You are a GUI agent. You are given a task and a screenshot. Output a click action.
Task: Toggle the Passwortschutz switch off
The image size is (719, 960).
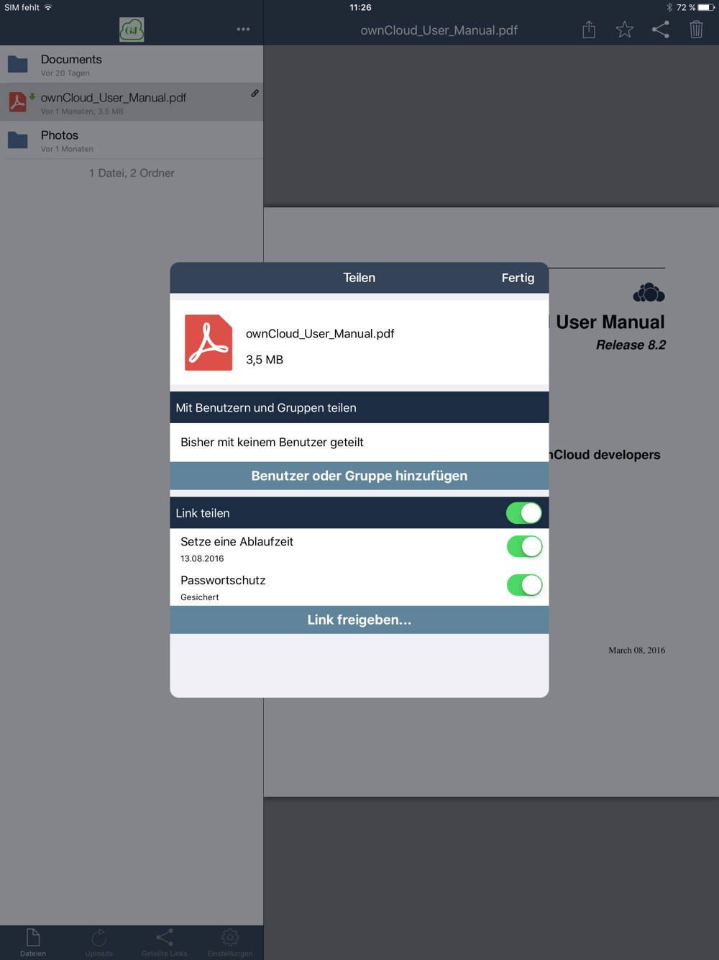pos(524,585)
